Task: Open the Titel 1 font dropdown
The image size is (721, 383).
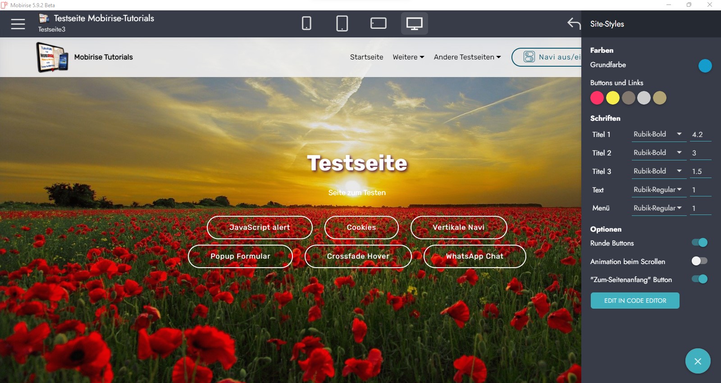Action: (x=657, y=134)
